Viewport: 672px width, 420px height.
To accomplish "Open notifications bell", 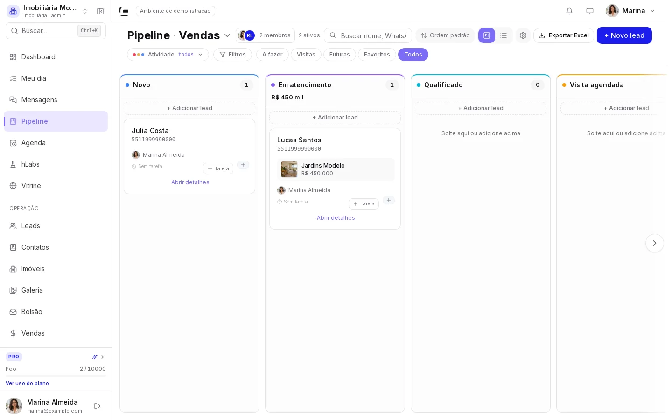I will click(x=569, y=11).
